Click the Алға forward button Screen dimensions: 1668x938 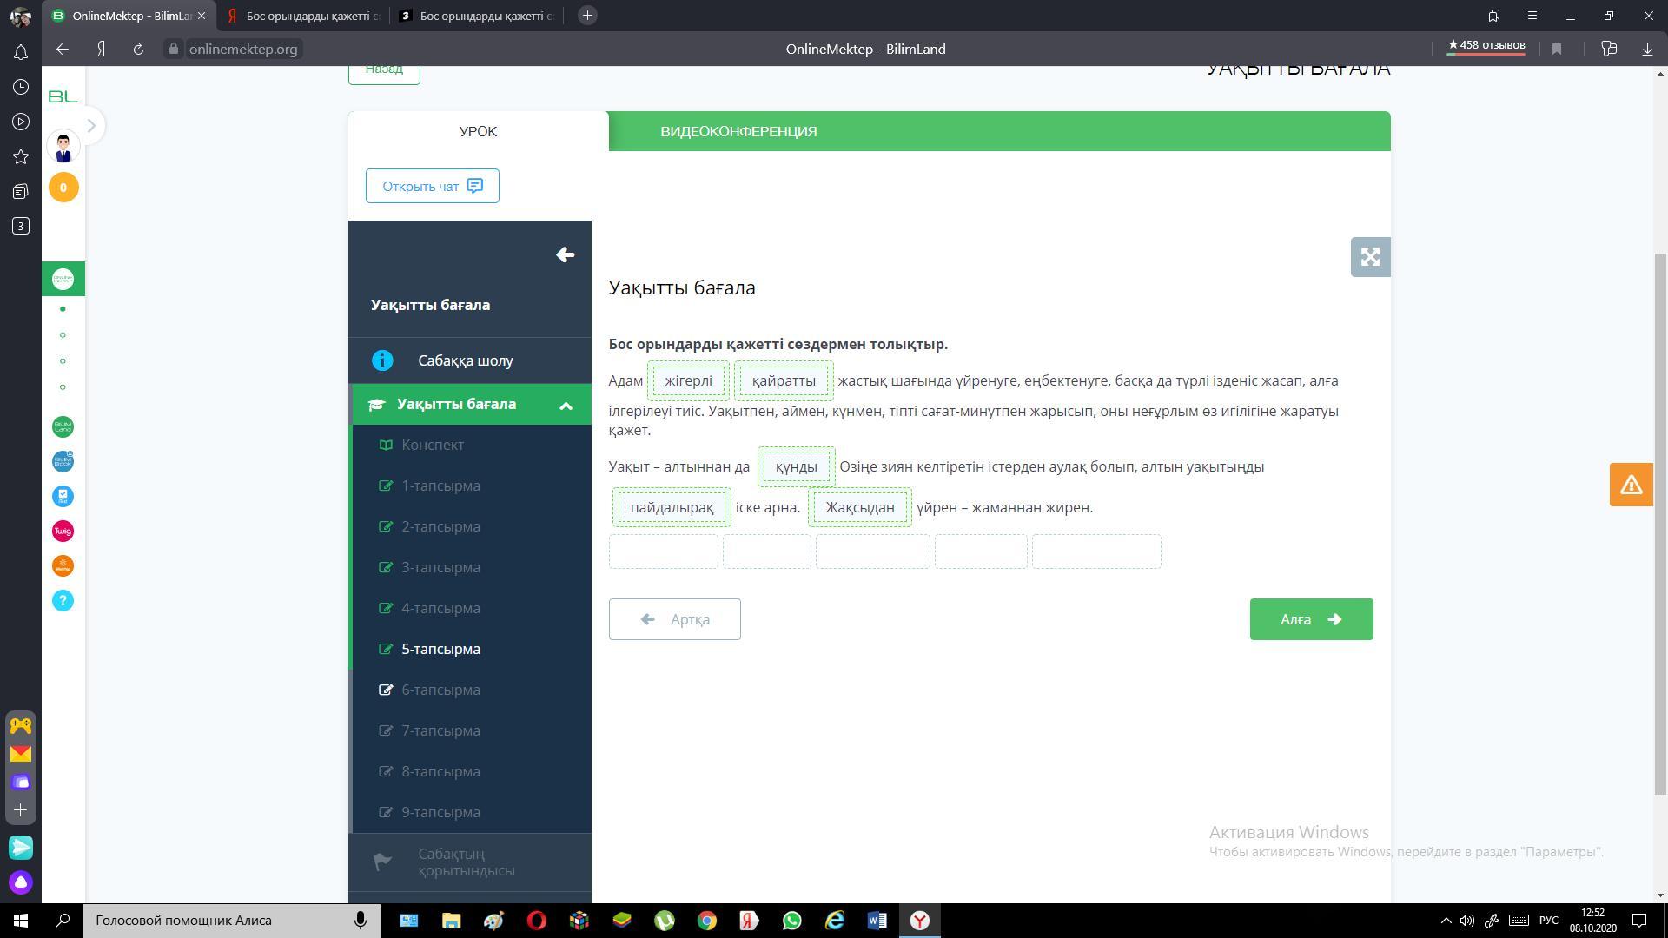coord(1311,619)
